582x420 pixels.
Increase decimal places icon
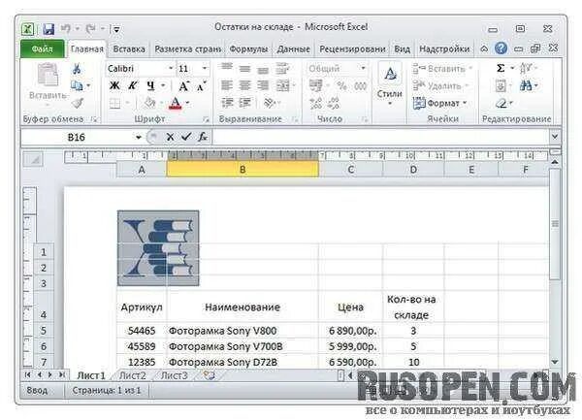(316, 103)
